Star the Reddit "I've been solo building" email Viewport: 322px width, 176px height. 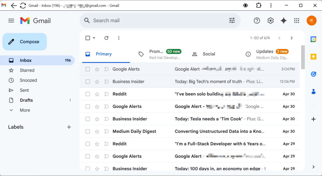click(x=97, y=94)
